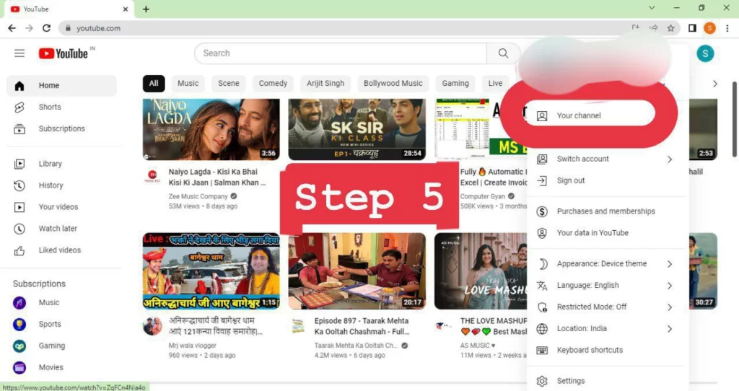This screenshot has height=391, width=739.
Task: Select the Scene filter chip
Action: point(229,84)
